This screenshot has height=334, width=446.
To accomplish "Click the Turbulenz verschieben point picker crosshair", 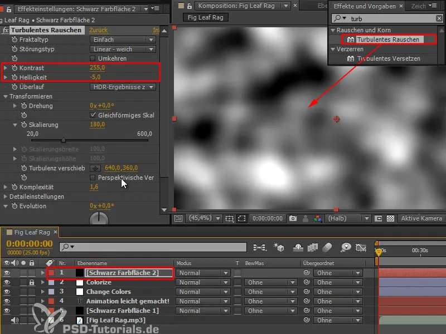I will [x=95, y=169].
